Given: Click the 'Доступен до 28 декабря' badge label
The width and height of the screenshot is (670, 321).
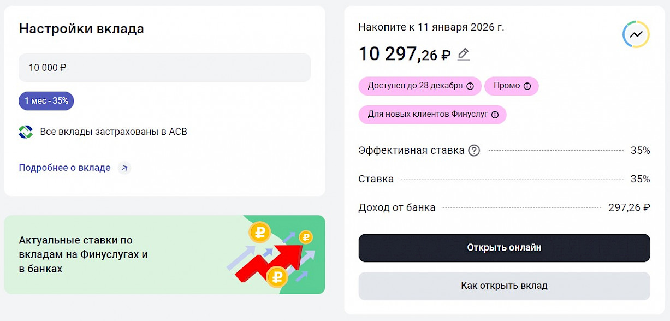Looking at the screenshot, I should coord(414,86).
